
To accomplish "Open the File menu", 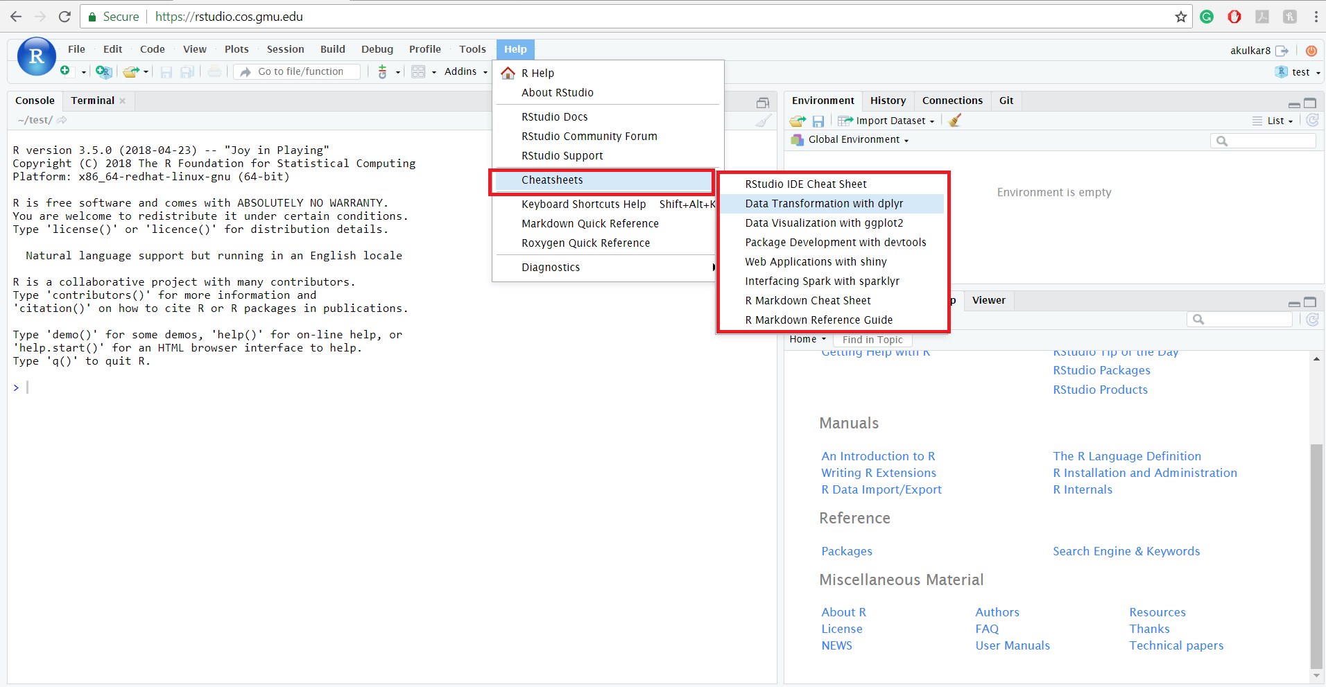I will coord(76,49).
